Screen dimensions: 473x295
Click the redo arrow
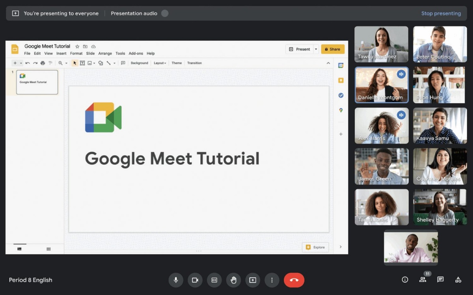pyautogui.click(x=35, y=63)
